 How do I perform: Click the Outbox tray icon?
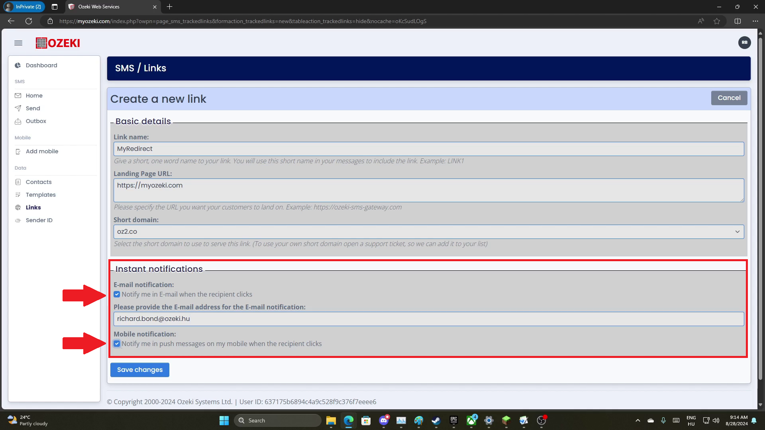click(18, 121)
